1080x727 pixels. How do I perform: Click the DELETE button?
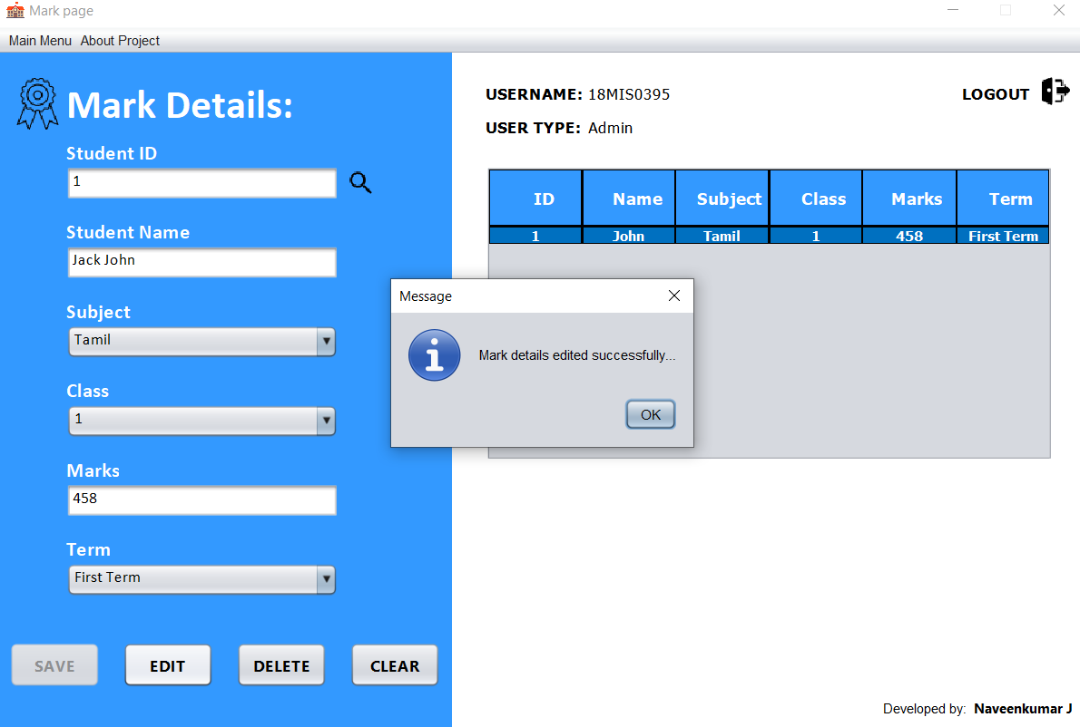(x=281, y=665)
